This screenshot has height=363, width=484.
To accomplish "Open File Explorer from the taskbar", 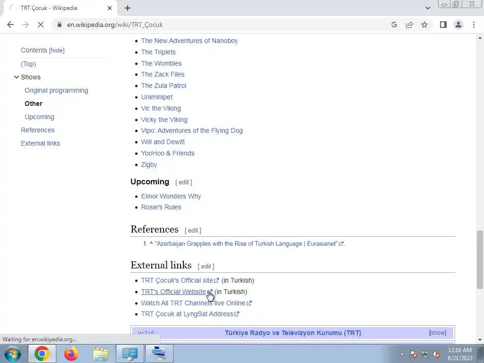I will coord(101,354).
